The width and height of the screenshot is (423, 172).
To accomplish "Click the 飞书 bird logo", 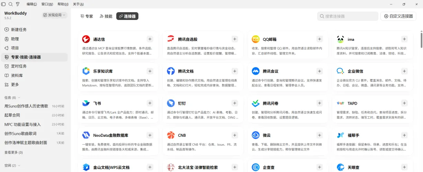I will (86, 103).
